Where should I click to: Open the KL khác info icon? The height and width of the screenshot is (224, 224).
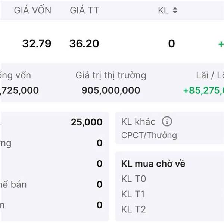[167, 121]
